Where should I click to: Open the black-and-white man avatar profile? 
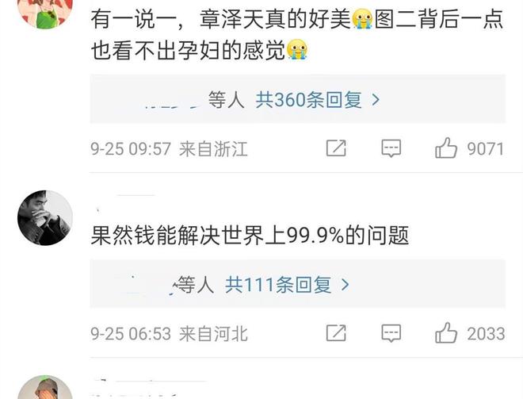(45, 218)
